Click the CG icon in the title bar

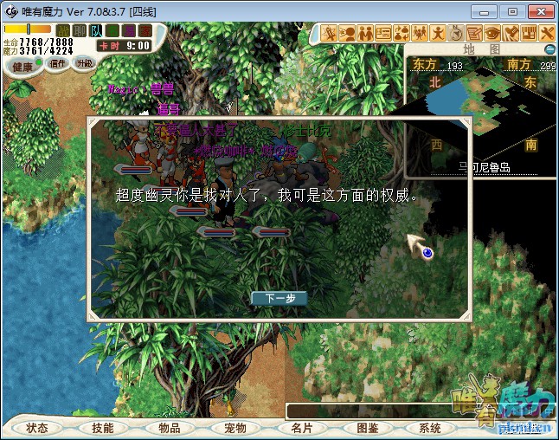(x=10, y=11)
